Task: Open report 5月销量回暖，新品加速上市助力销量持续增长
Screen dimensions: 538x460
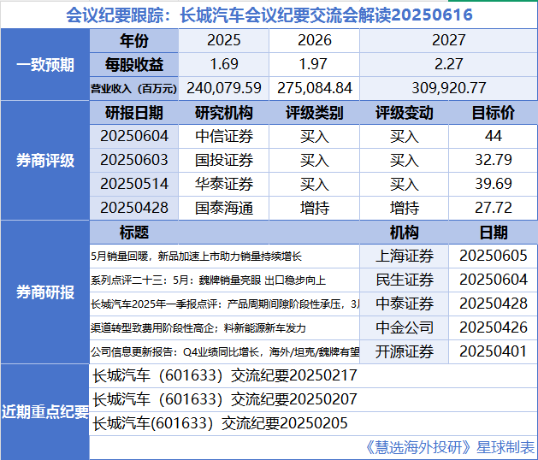Action: (x=224, y=257)
